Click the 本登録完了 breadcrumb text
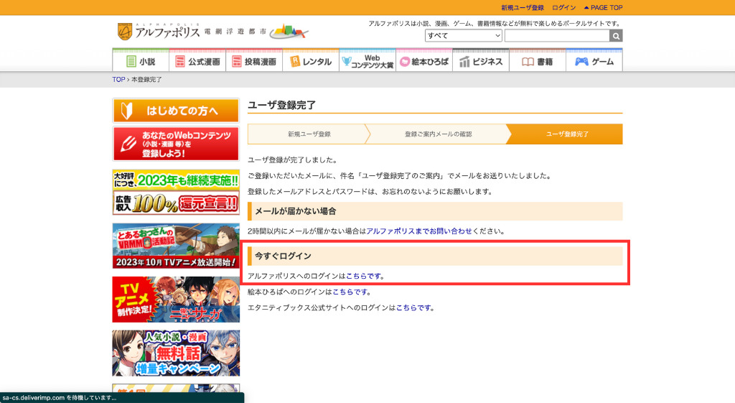 [x=146, y=79]
